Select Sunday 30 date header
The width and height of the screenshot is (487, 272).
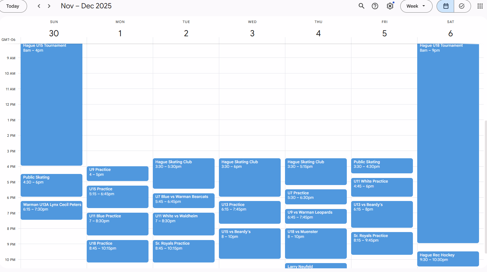point(54,33)
